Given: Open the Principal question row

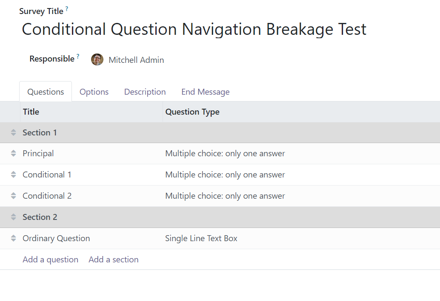Looking at the screenshot, I should [38, 153].
